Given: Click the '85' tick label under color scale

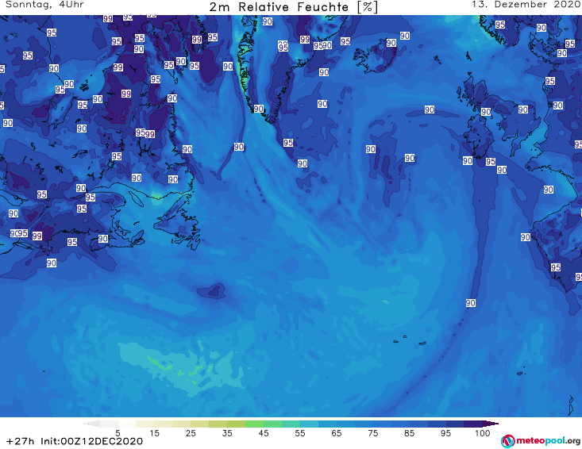Looking at the screenshot, I should tap(410, 433).
